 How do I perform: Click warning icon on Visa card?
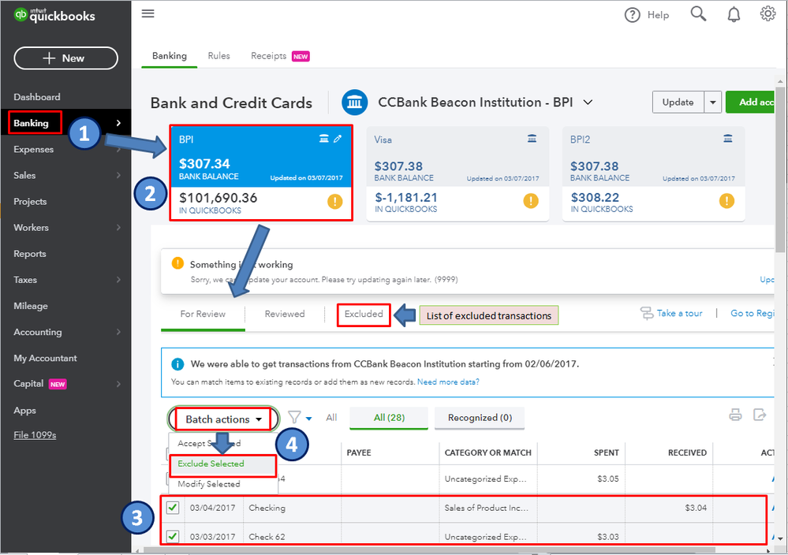(x=531, y=201)
